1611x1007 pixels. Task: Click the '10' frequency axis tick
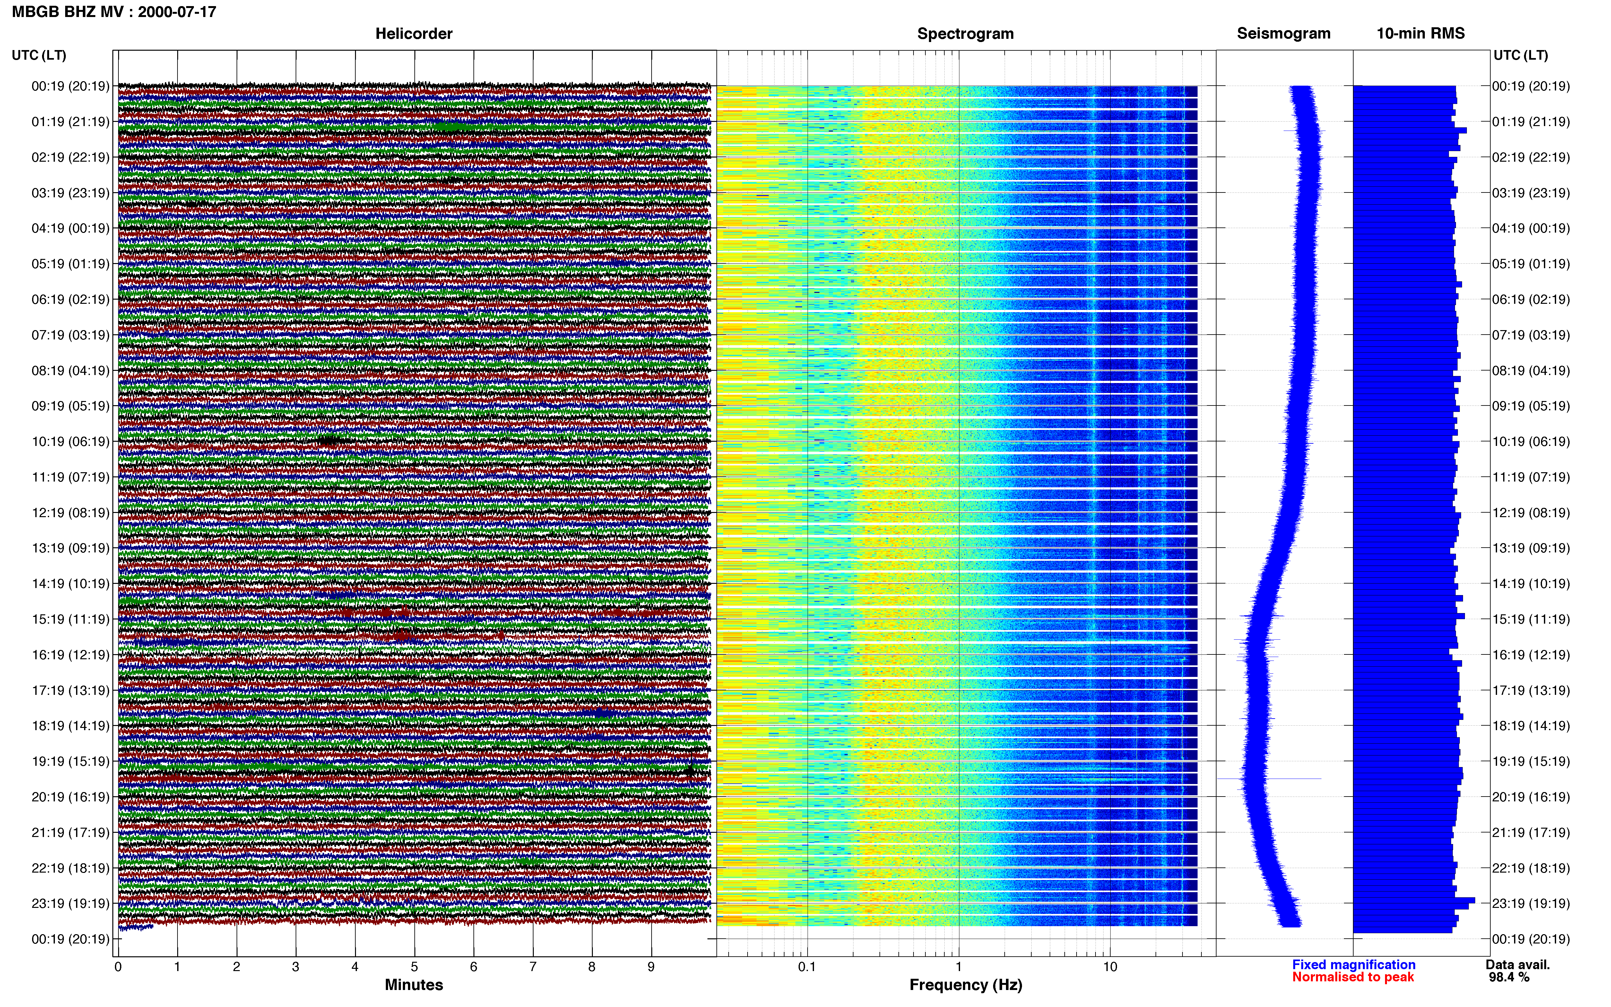[1110, 966]
